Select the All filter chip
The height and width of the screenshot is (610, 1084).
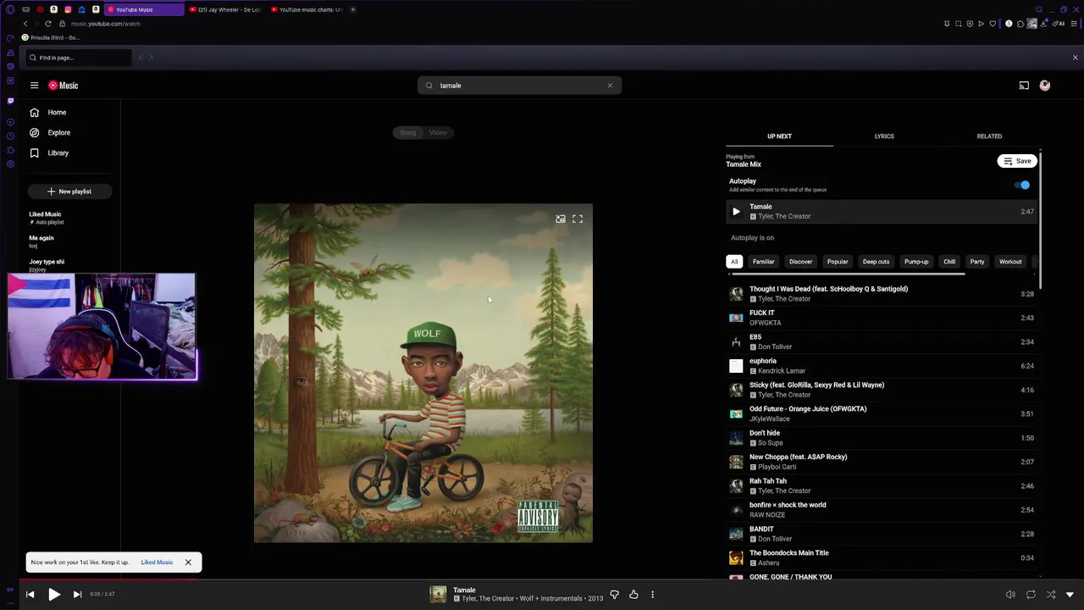(734, 262)
